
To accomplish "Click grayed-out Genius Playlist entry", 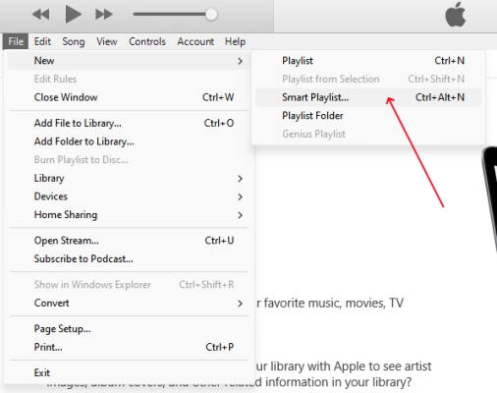I will 368,134.
